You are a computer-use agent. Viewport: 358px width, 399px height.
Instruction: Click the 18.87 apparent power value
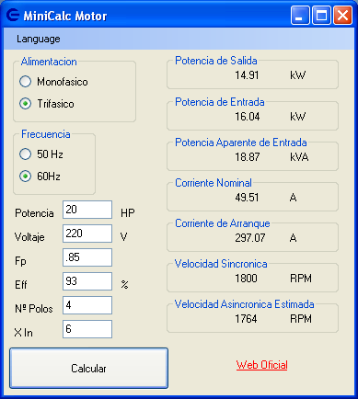coord(248,157)
